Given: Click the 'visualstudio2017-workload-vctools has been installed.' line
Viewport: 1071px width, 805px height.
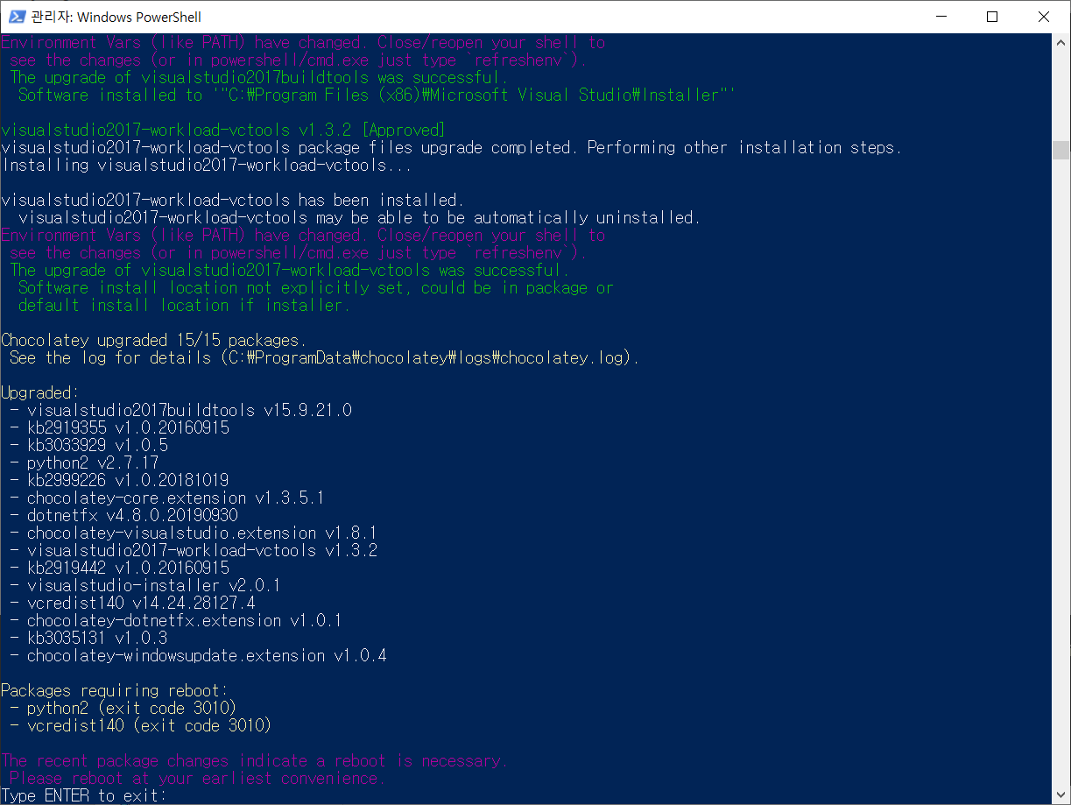Looking at the screenshot, I should [233, 200].
